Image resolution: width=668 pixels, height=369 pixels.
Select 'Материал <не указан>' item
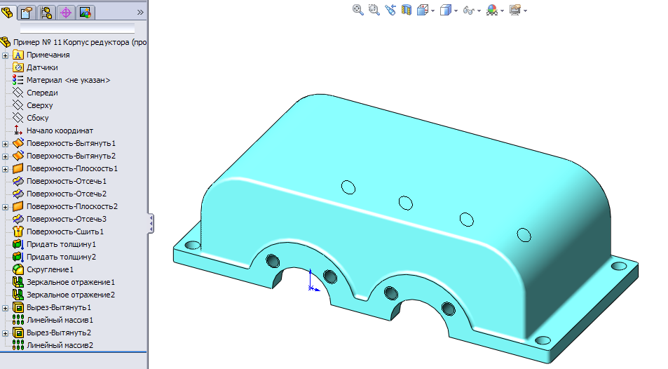click(68, 80)
